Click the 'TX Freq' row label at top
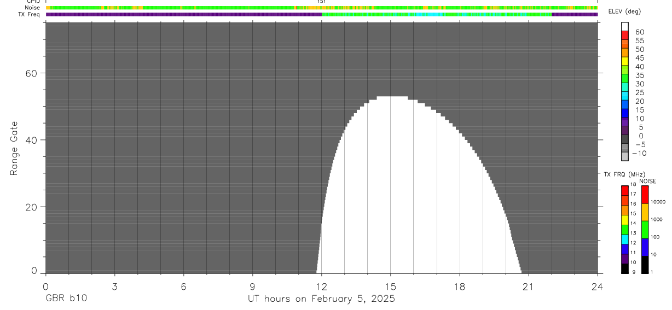The height and width of the screenshot is (310, 672). 30,14
